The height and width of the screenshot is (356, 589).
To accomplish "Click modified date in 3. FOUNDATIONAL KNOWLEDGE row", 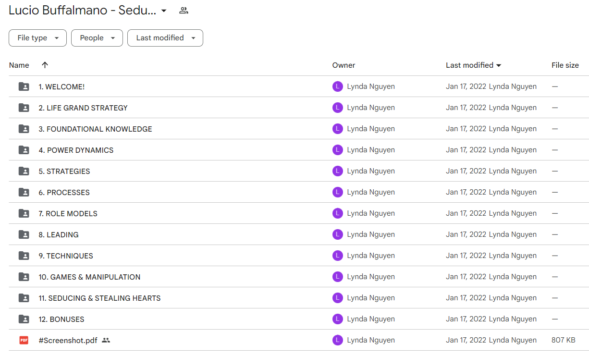I will coord(466,129).
